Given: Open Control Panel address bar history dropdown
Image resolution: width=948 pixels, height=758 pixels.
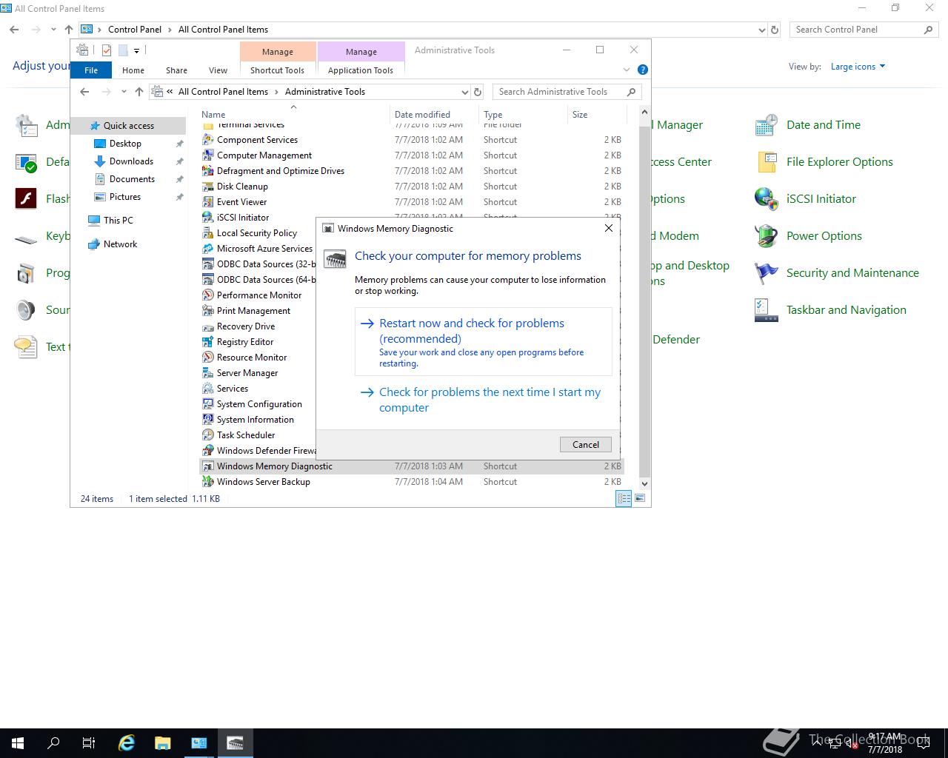Looking at the screenshot, I should coord(762,30).
